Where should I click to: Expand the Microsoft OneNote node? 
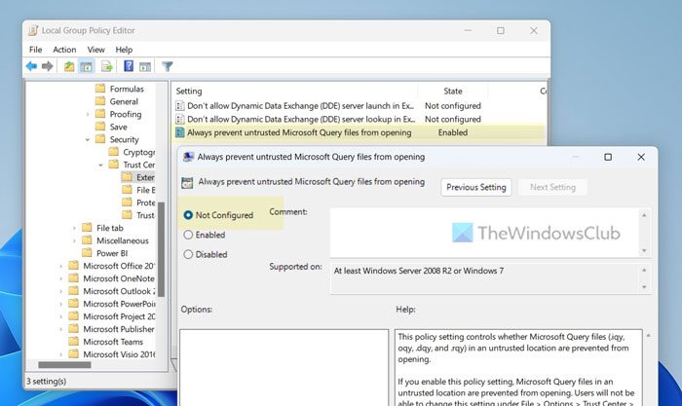click(x=60, y=278)
